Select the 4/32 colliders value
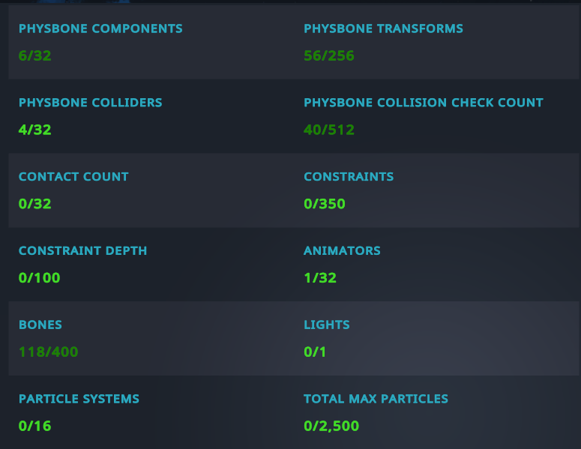 pyautogui.click(x=34, y=130)
